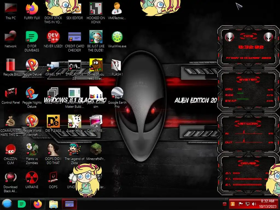The width and height of the screenshot is (280, 210).
Task: Select the NEVER USED! Dev-C++ shortcut
Action: tap(53, 39)
